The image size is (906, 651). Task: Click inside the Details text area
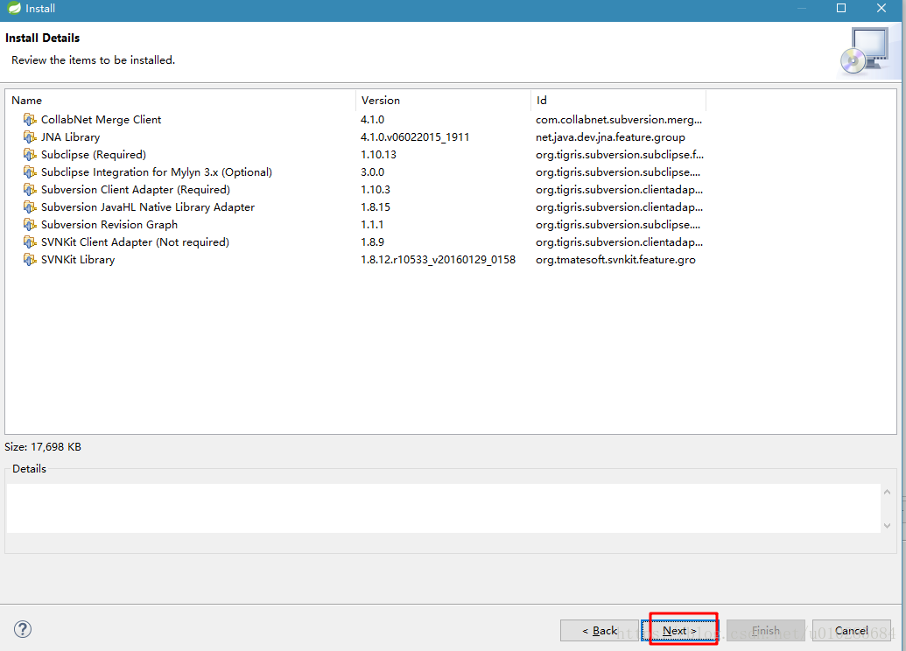click(x=443, y=508)
